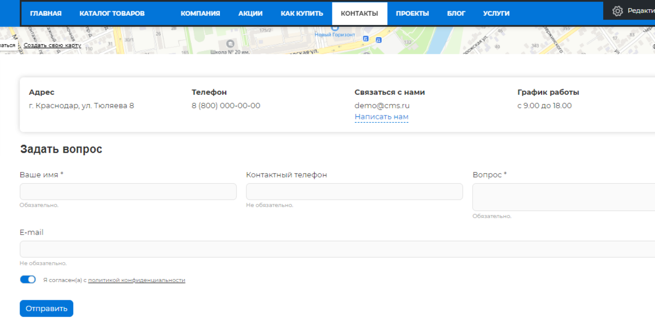Open the АКЦИИ section
Image resolution: width=655 pixels, height=332 pixels.
coord(251,14)
